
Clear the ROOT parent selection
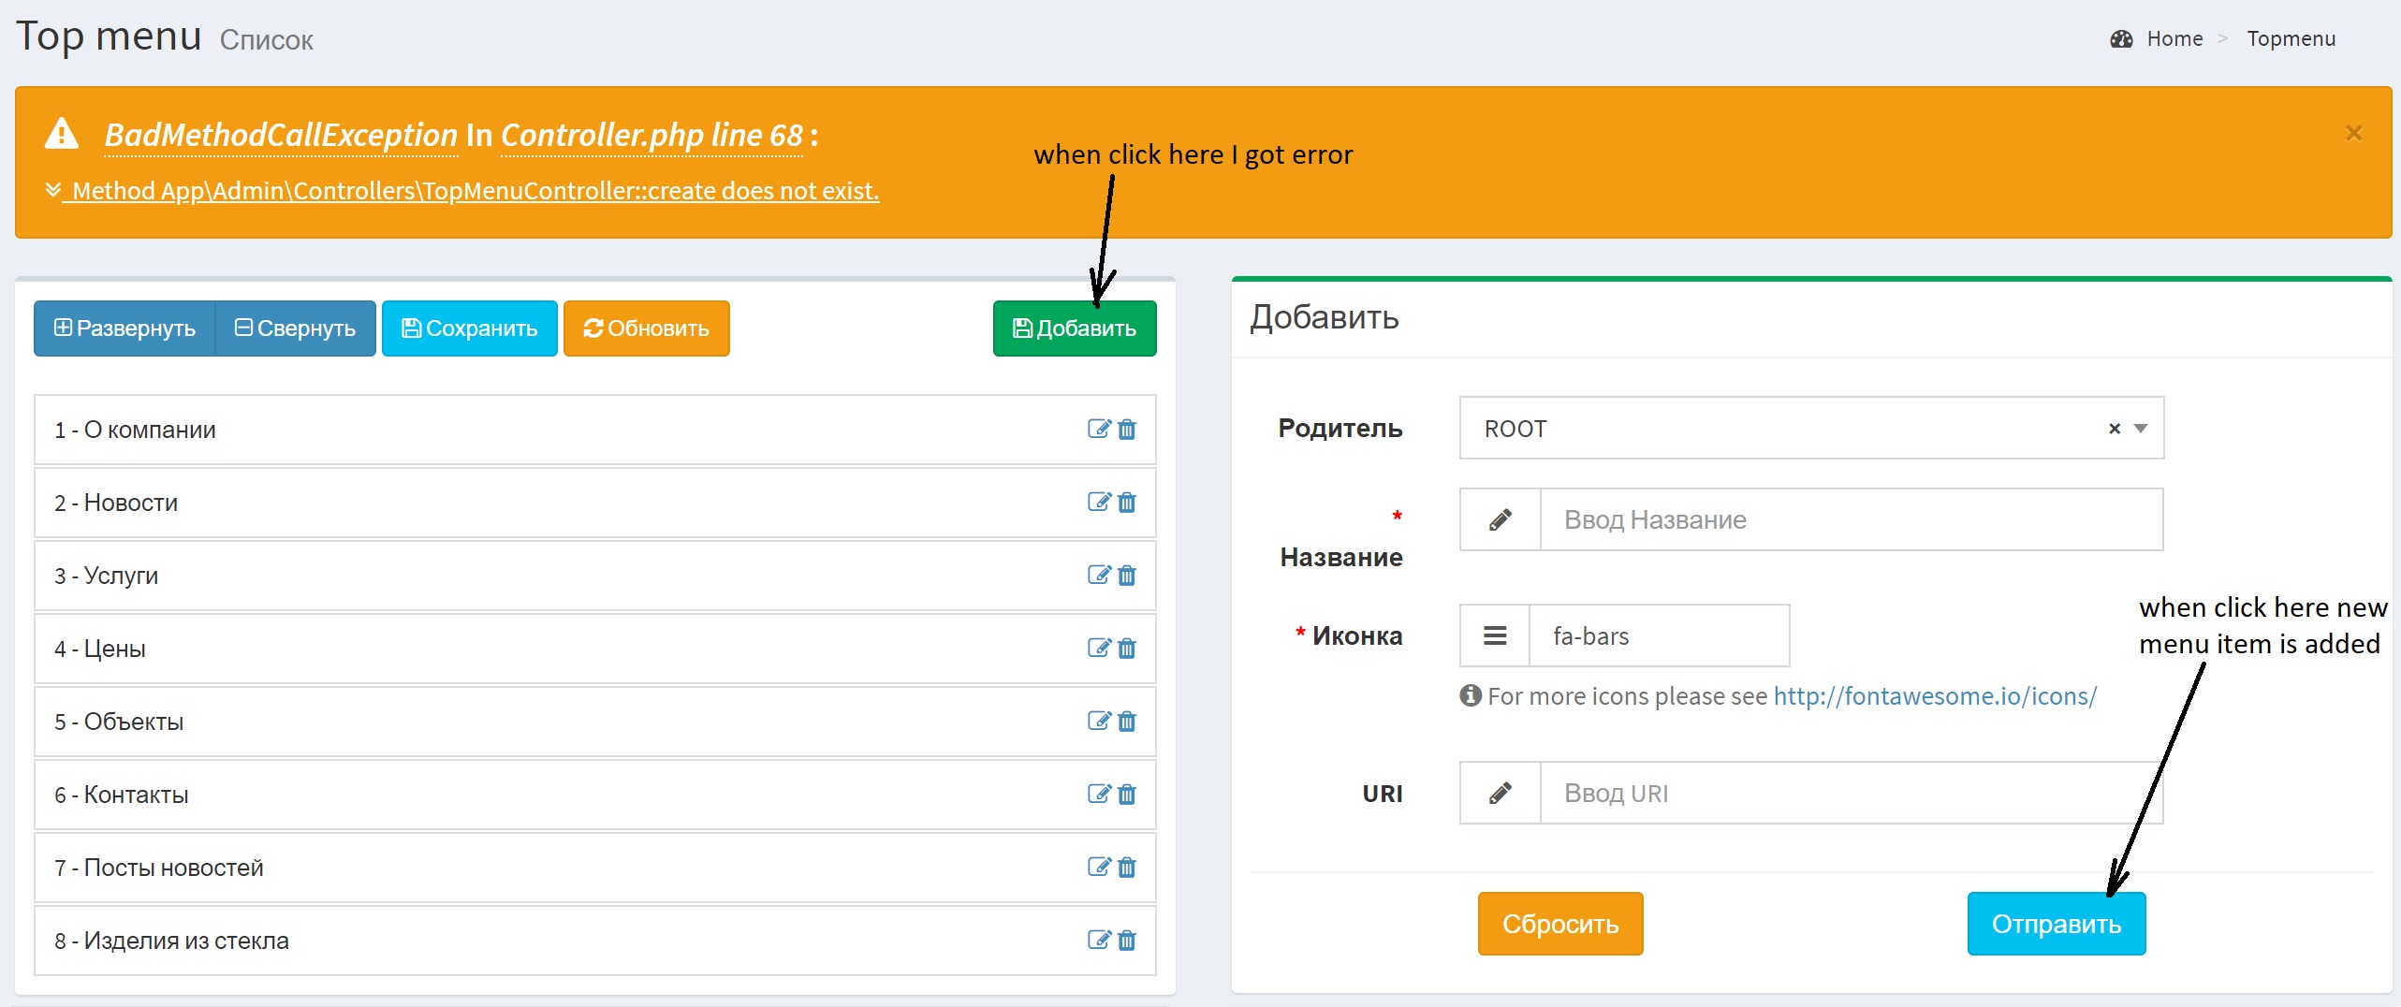[x=2113, y=429]
